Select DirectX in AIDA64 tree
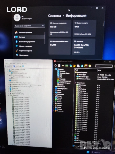Viewport: 115px width, 154px height. pos(58,100)
